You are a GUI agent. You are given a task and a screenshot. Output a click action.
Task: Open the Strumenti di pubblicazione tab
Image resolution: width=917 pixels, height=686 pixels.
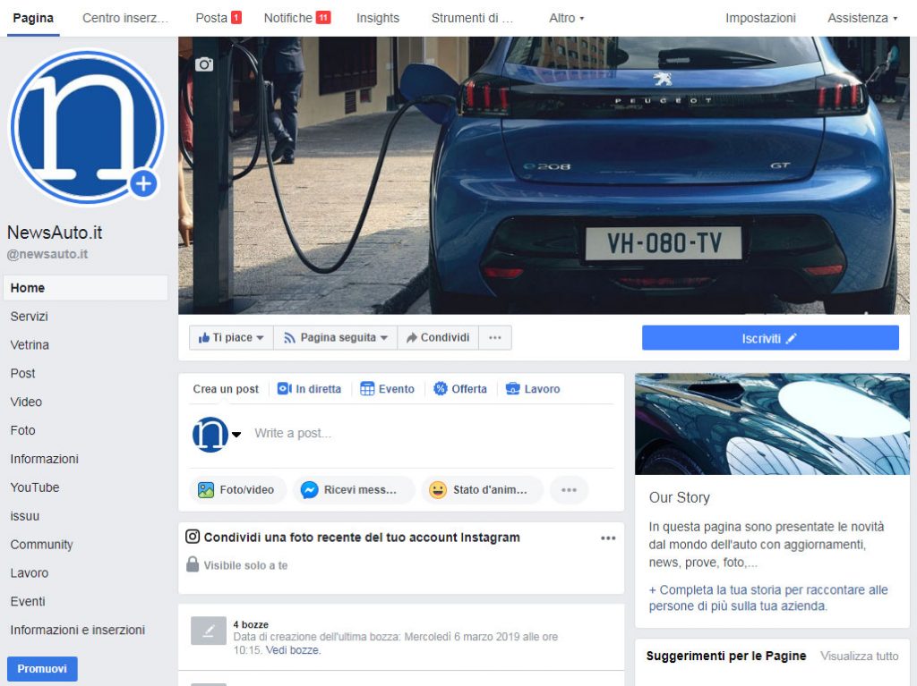point(472,18)
